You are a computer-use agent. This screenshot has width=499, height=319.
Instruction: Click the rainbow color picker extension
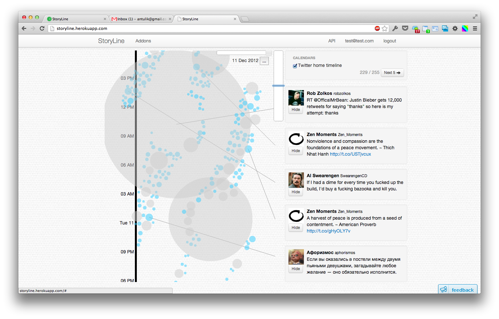[x=465, y=28]
